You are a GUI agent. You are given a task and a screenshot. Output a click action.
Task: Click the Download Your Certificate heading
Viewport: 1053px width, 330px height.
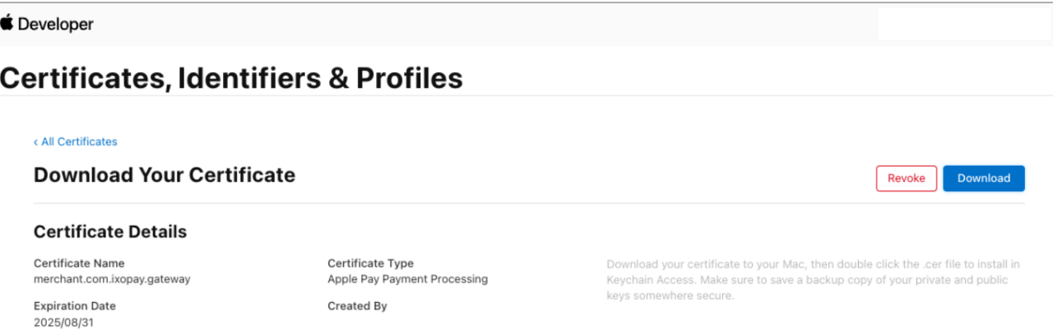[x=164, y=175]
